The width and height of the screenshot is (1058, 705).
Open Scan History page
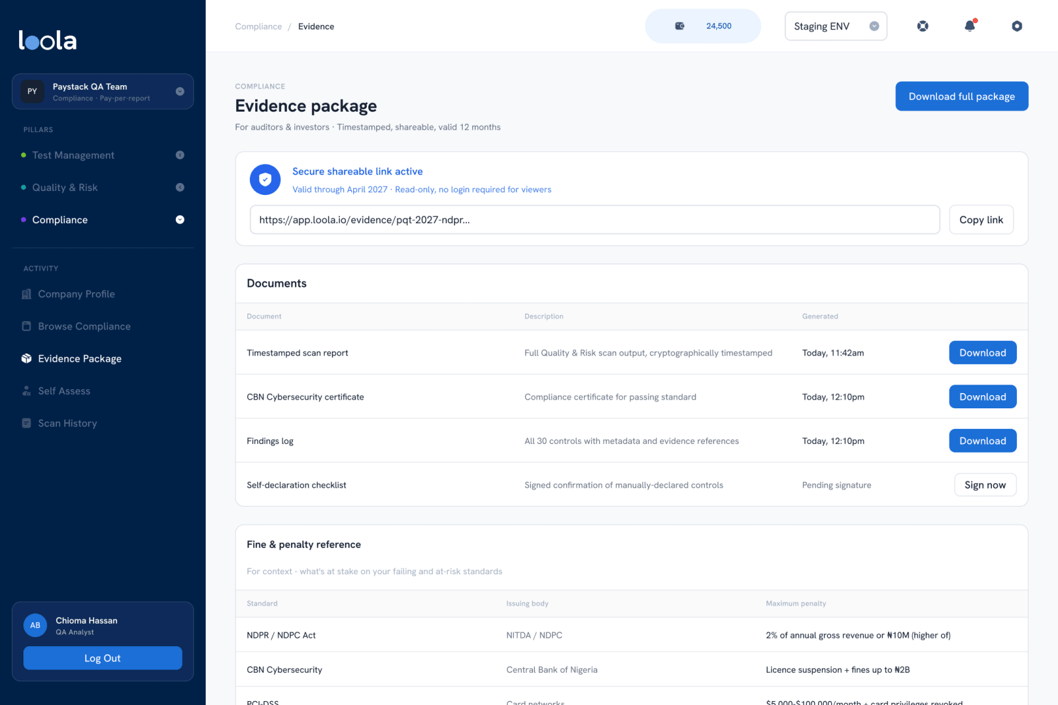tap(67, 424)
